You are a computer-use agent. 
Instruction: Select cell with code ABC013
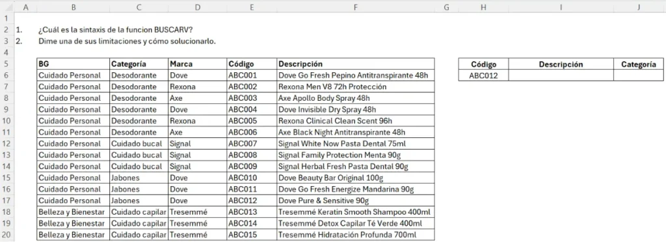click(252, 212)
